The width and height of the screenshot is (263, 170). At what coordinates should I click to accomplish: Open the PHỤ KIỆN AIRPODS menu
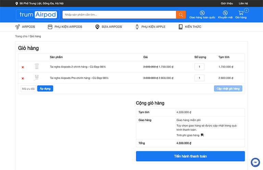point(65,27)
